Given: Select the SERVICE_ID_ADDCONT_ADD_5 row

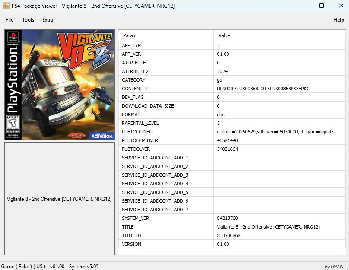Looking at the screenshot, I should (x=232, y=192).
